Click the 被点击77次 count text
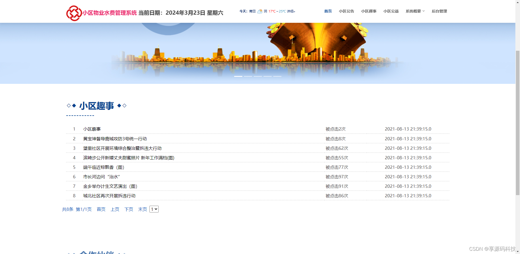The width and height of the screenshot is (520, 254). 337,167
